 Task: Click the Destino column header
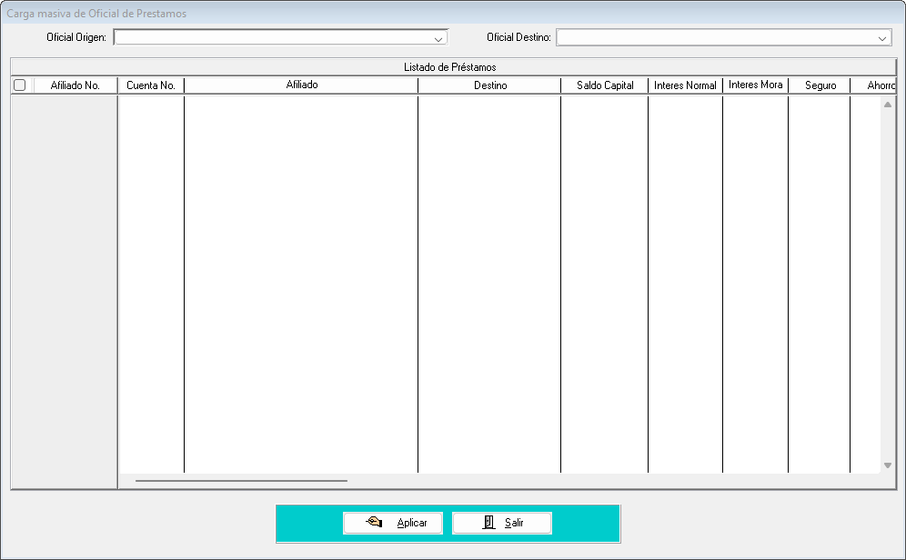[489, 85]
